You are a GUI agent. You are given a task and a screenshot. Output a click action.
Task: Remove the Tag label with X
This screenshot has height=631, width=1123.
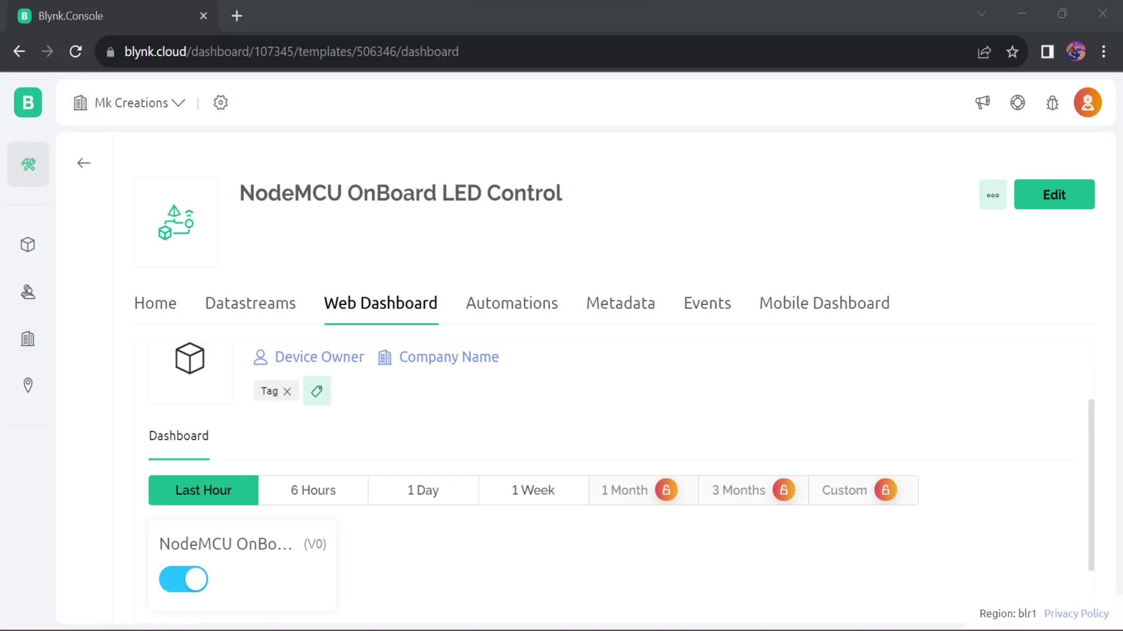pos(287,391)
